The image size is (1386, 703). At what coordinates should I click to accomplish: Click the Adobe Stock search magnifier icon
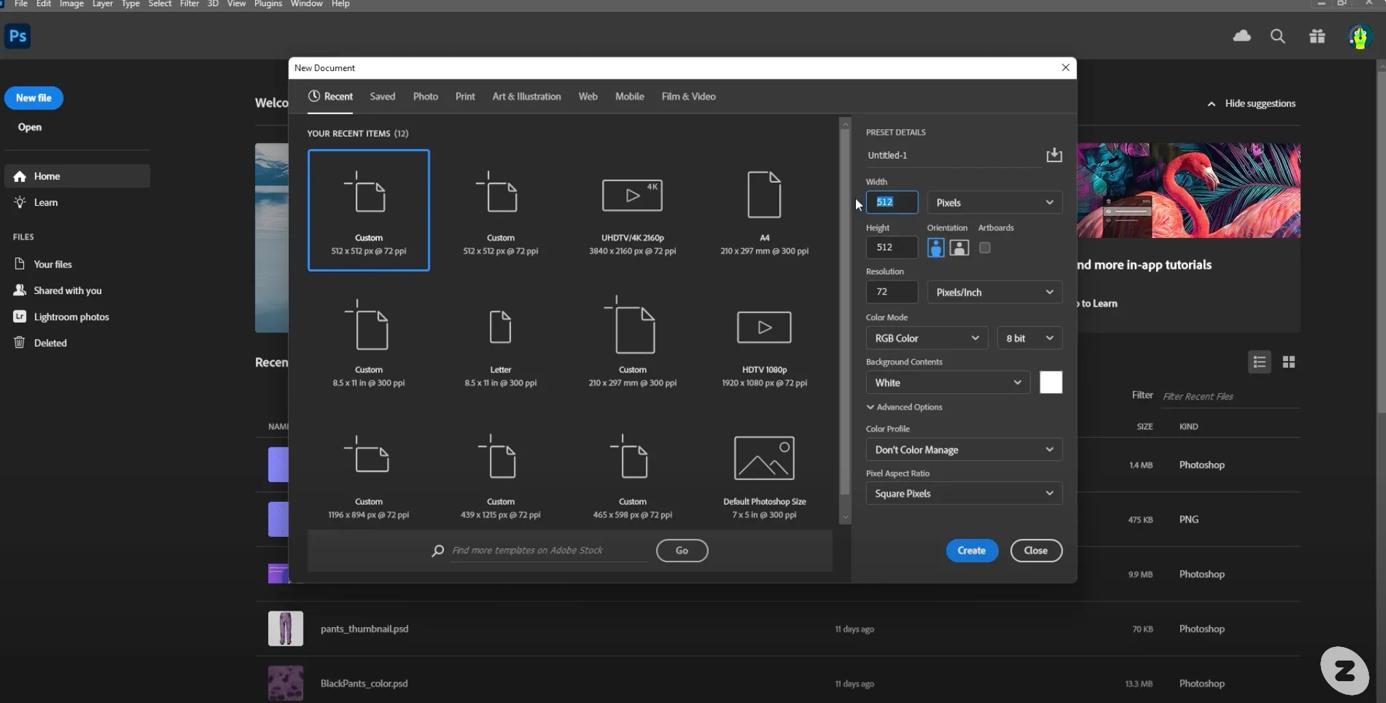pyautogui.click(x=438, y=551)
